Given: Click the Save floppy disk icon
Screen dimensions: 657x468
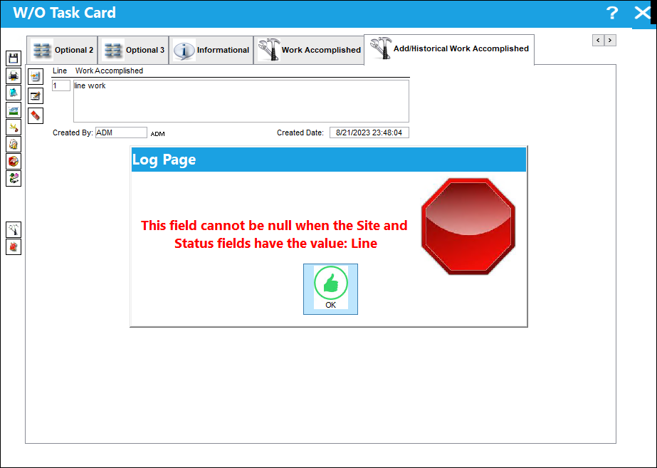Looking at the screenshot, I should (x=14, y=58).
